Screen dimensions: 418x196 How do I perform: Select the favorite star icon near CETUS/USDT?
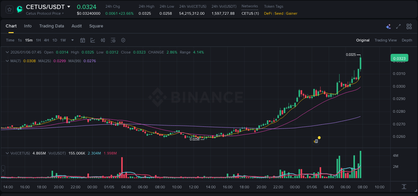coord(9,9)
